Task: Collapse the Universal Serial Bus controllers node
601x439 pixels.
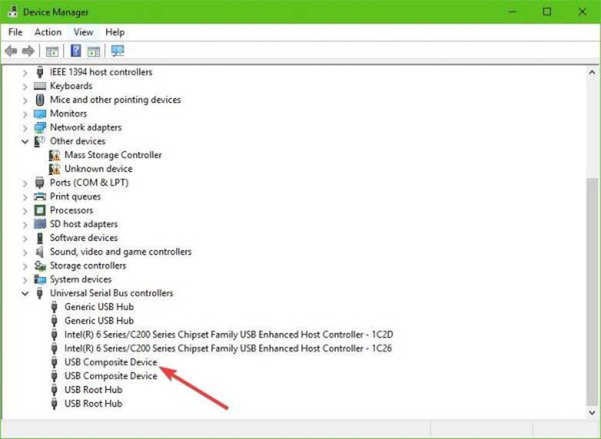Action: click(x=25, y=294)
